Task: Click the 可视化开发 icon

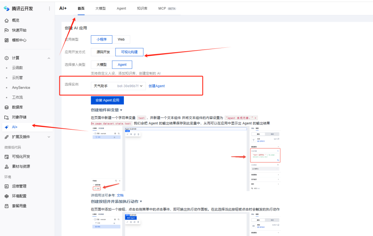Action: pyautogui.click(x=7, y=157)
